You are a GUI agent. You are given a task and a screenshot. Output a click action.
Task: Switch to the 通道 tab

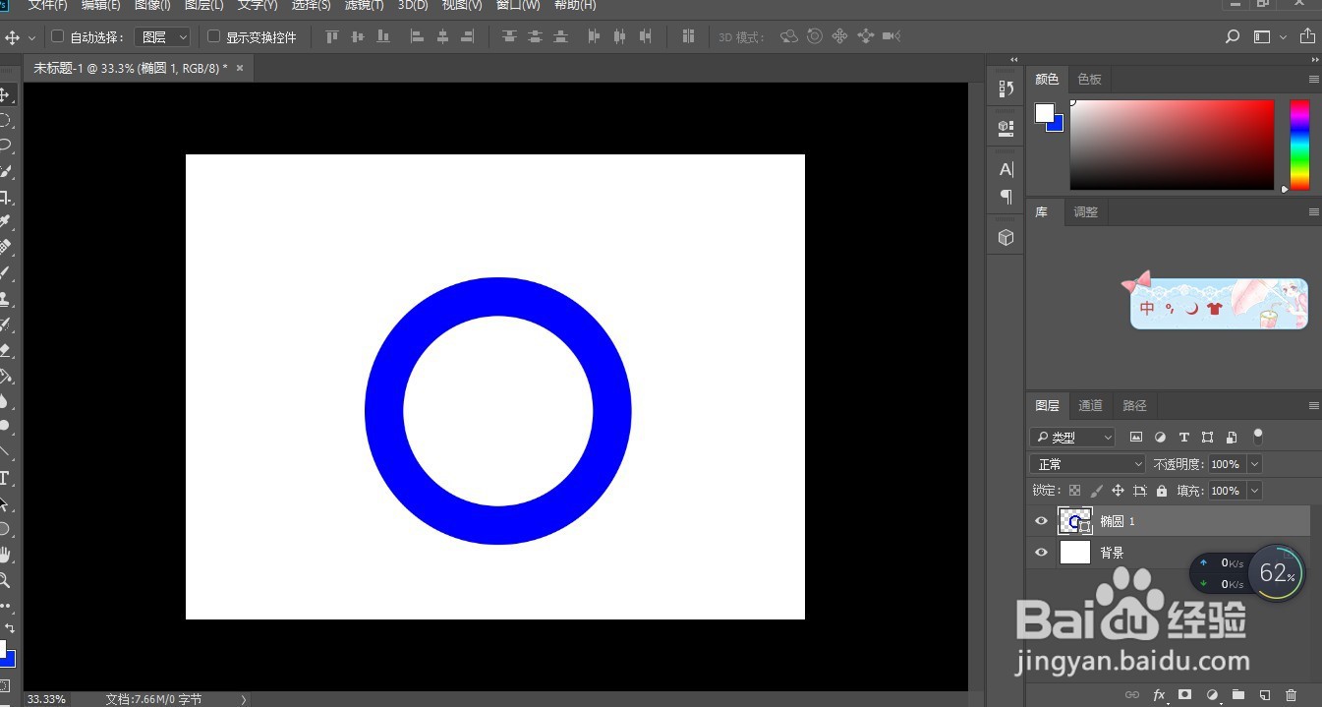[1090, 405]
